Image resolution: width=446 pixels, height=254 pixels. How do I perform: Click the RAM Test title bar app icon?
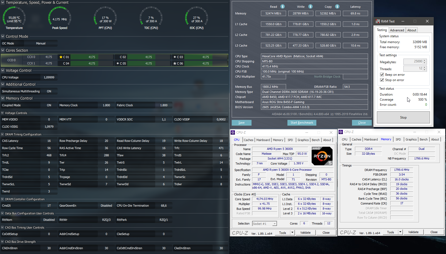[378, 21]
